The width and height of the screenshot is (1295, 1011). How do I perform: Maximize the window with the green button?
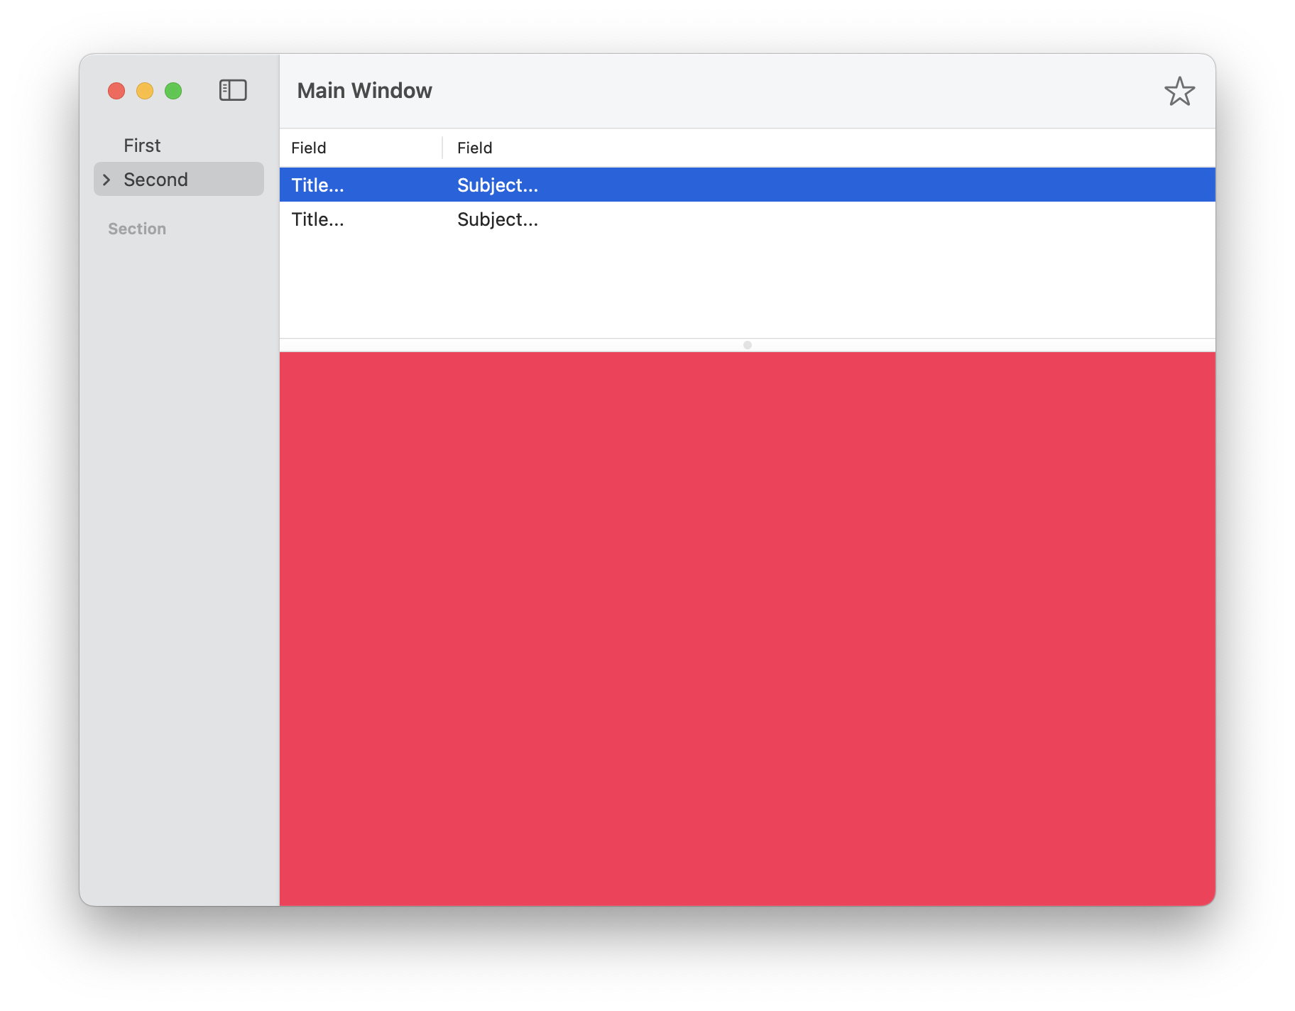pos(173,91)
